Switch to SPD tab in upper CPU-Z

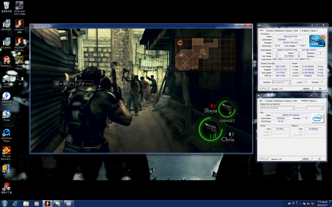[x=296, y=31]
